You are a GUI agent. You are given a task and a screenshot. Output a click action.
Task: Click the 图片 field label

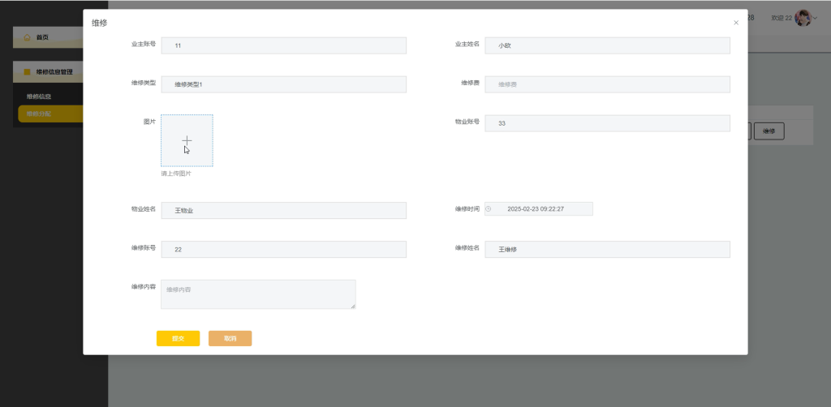point(149,121)
